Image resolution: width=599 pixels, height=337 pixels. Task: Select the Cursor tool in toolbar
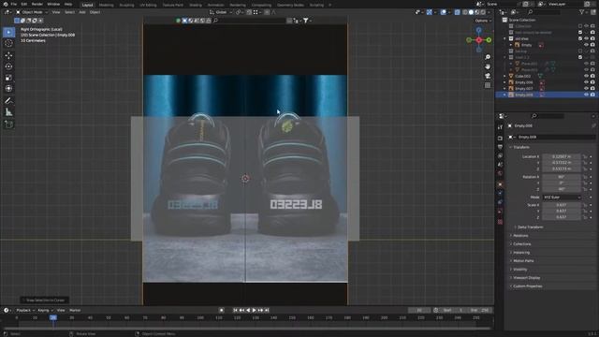[8, 44]
